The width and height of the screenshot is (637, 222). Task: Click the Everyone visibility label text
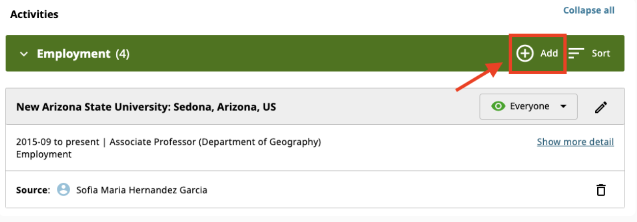pyautogui.click(x=530, y=106)
